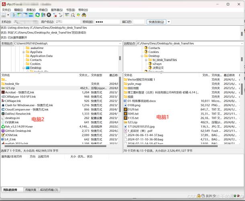Expand the local AppData tree folder
The height and width of the screenshot is (201, 245).
tap(24, 52)
